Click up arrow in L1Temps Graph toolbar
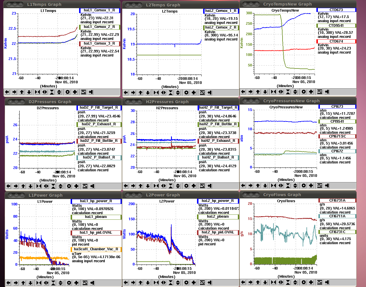This screenshot has height=287, width=366. 22,92
